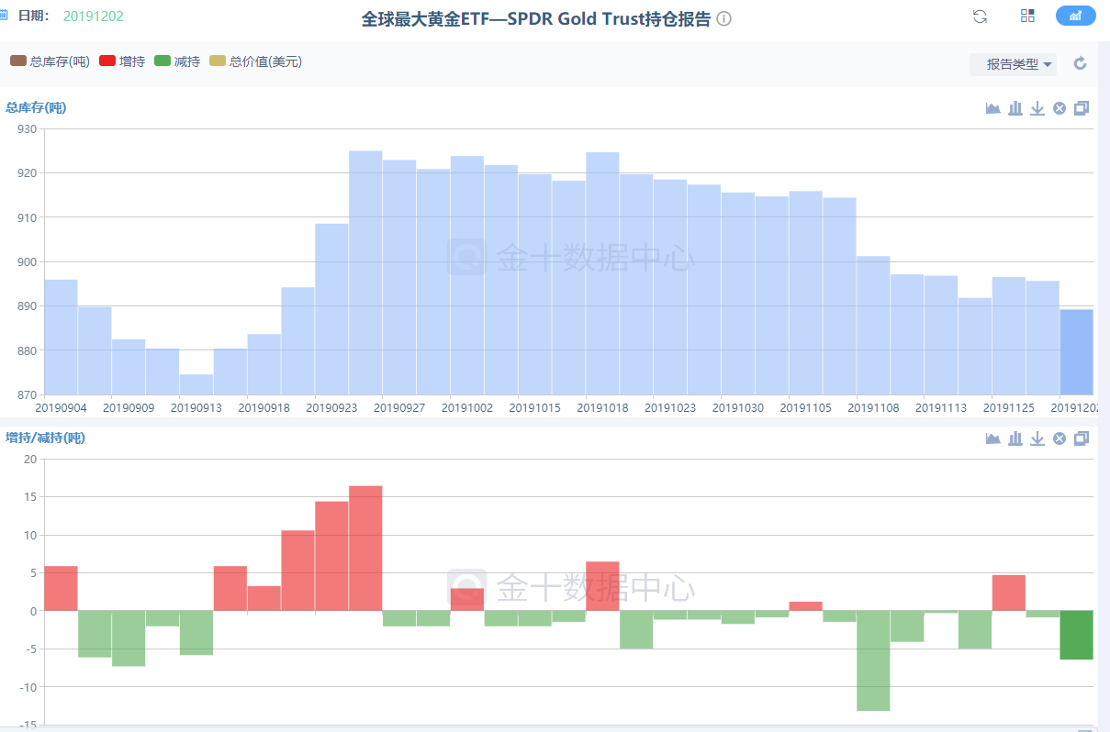Click the refresh arrow beside 报告类型
This screenshot has height=732, width=1110.
[x=1080, y=63]
